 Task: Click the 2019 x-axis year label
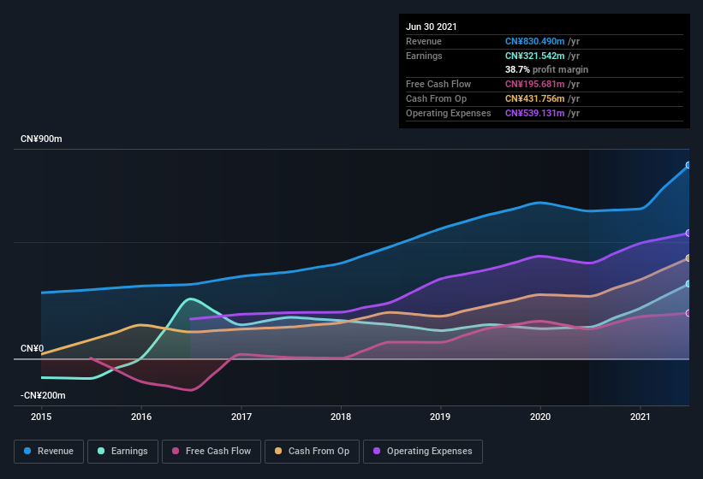(440, 417)
